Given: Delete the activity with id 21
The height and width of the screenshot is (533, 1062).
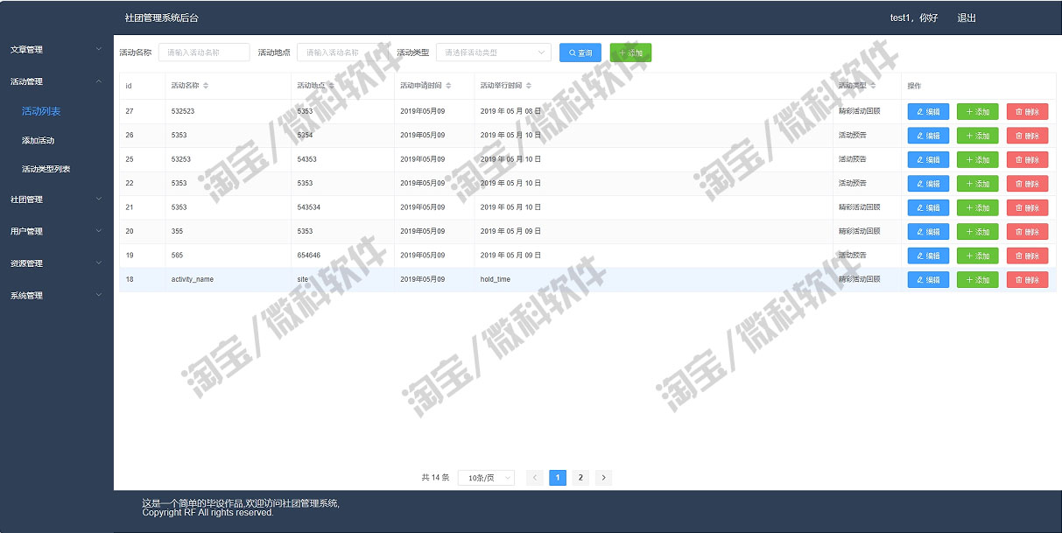Looking at the screenshot, I should coord(1027,207).
